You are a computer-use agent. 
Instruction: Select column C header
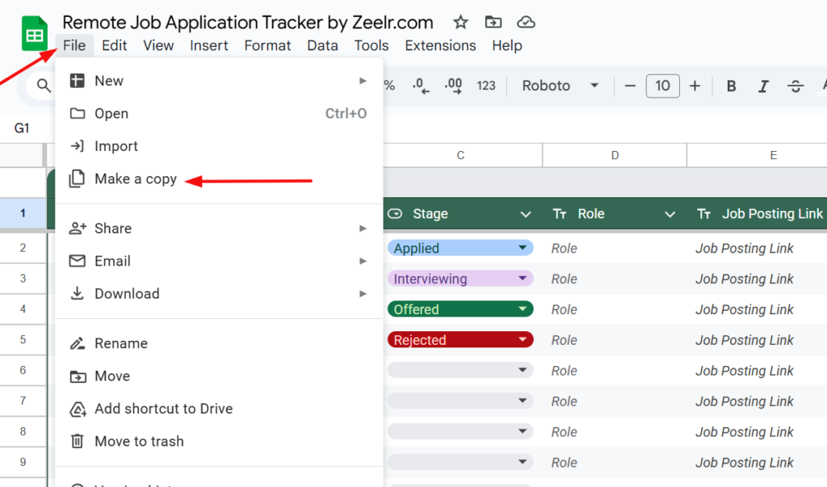coord(460,155)
